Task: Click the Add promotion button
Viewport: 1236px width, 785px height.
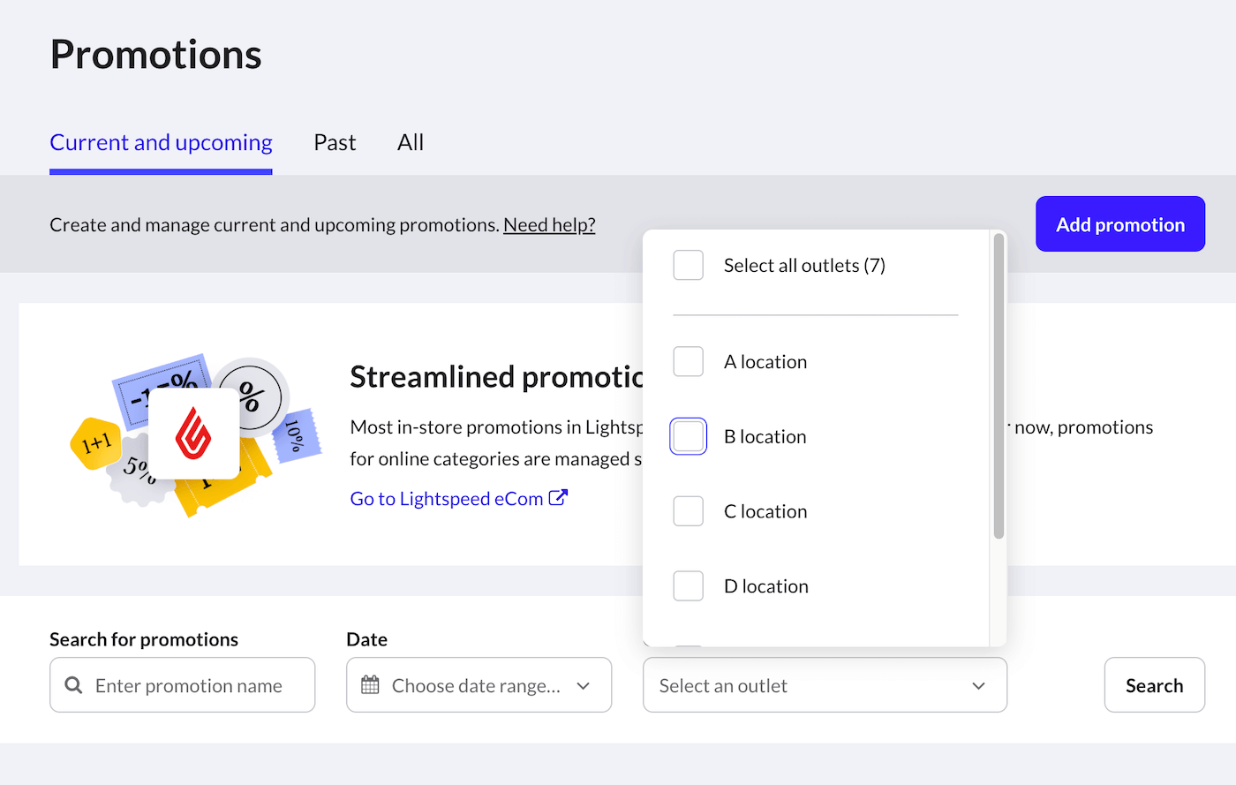Action: (1119, 223)
